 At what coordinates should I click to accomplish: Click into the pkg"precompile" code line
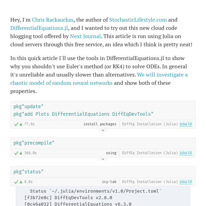[34, 143]
